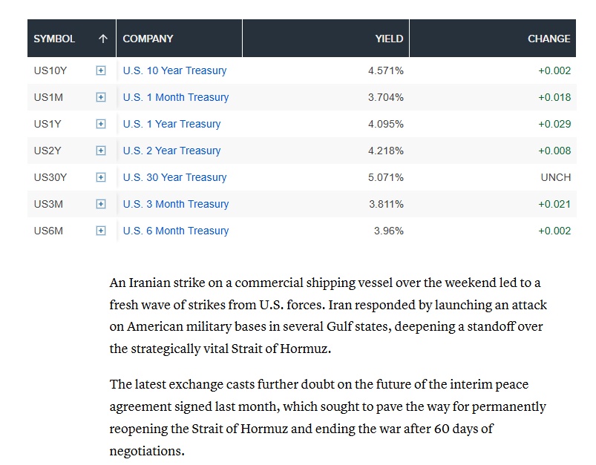Image resolution: width=596 pixels, height=465 pixels.
Task: Click the plus icon next to US1Y
Action: point(101,124)
